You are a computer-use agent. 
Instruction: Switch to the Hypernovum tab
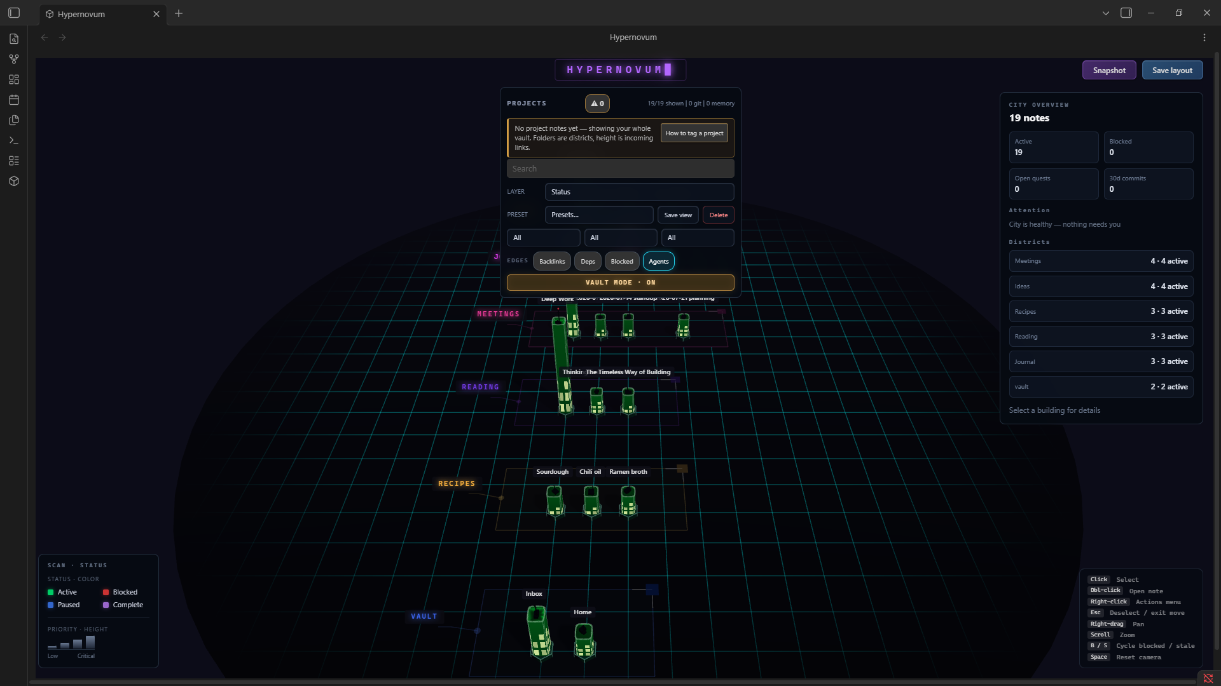click(102, 14)
